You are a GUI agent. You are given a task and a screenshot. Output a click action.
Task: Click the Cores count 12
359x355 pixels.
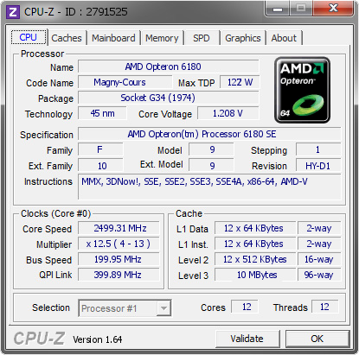245,307
